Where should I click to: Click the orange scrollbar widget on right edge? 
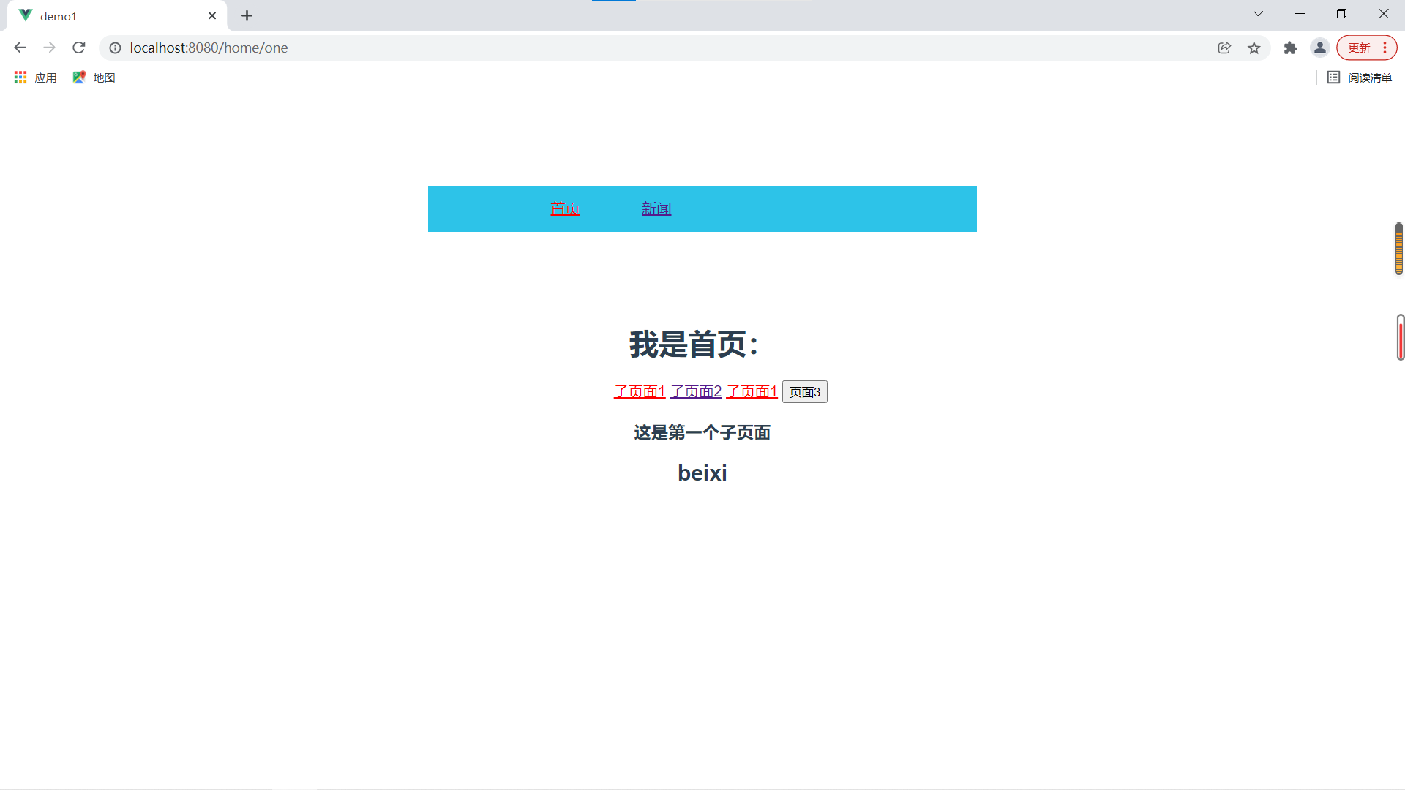coord(1399,249)
